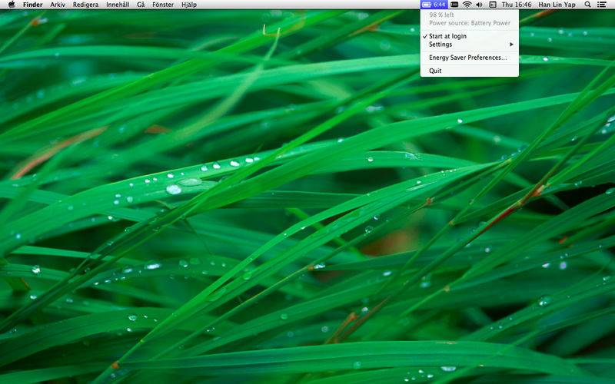Open the Notification Center list icon
Image resolution: width=615 pixels, height=384 pixels.
click(602, 5)
